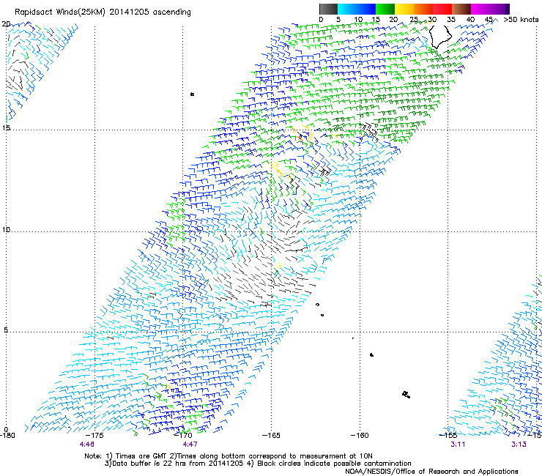Click the title text Rapidscat Winds(25KM)
The height and width of the screenshot is (476, 542).
60,12
